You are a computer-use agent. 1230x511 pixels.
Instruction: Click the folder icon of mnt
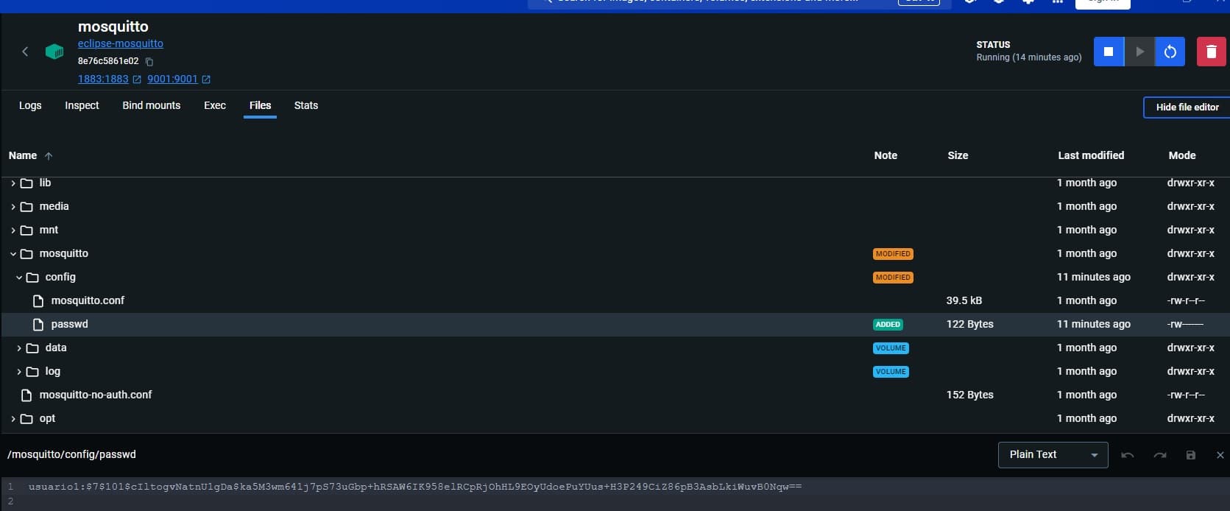(x=26, y=230)
